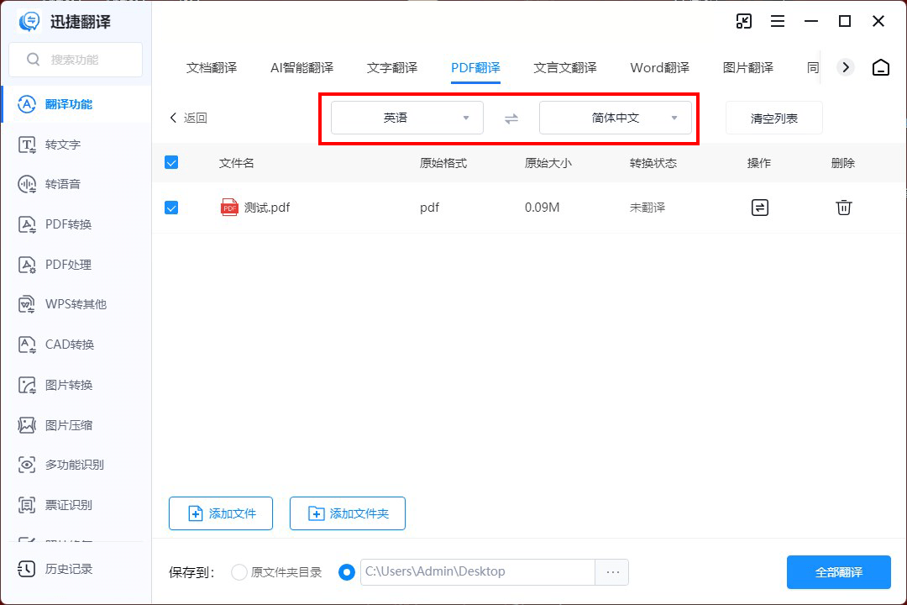Open the hamburger menu icon

[x=778, y=21]
